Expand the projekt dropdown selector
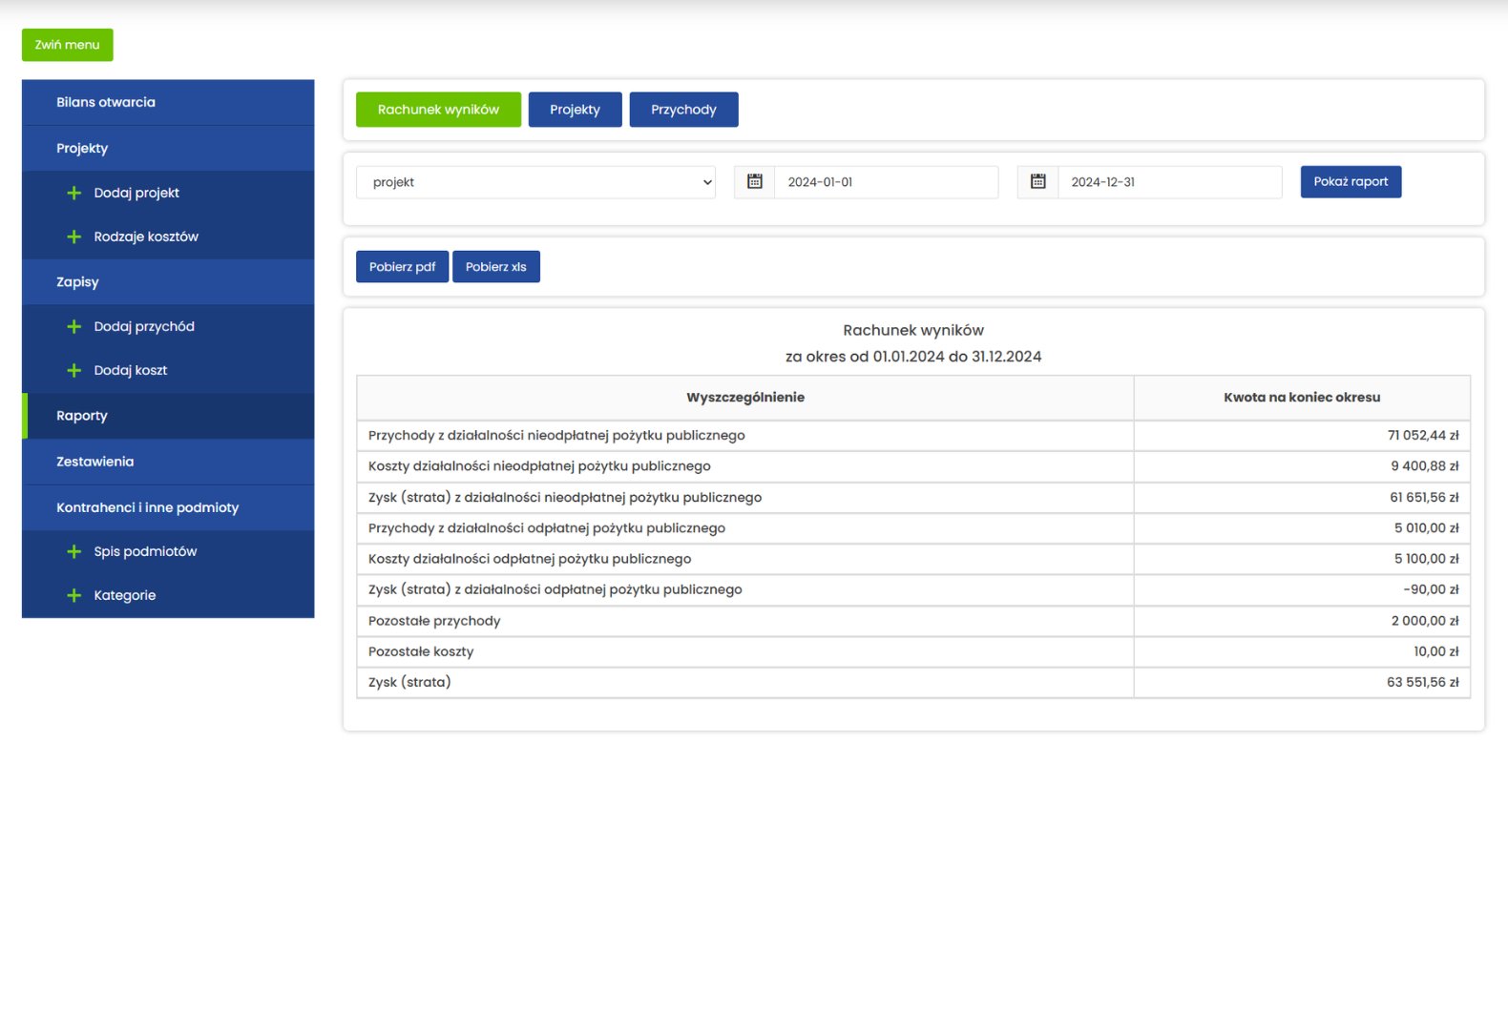Screen dimensions: 1508x1030 tap(535, 182)
